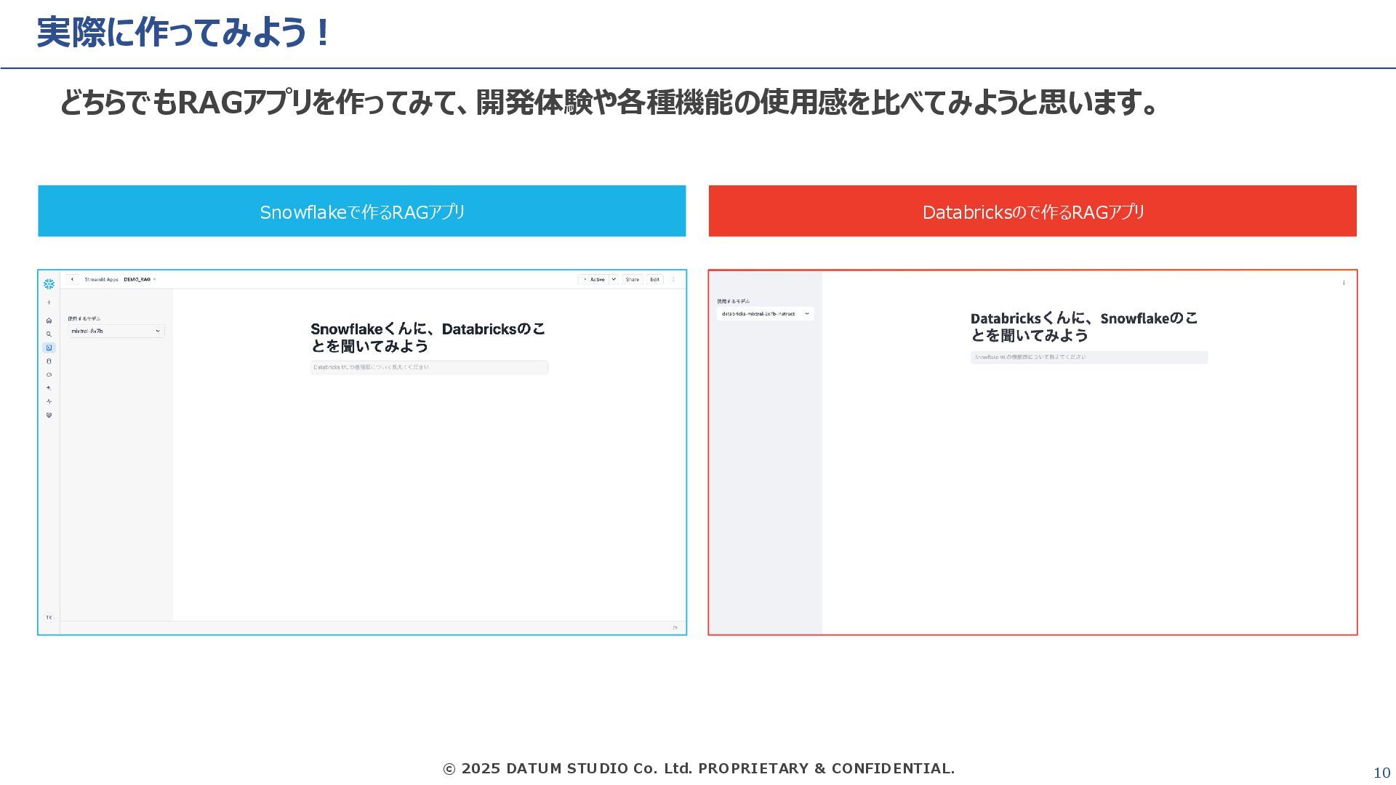Click the Databricks ML question input field
This screenshot has height=785, width=1396.
coord(429,367)
